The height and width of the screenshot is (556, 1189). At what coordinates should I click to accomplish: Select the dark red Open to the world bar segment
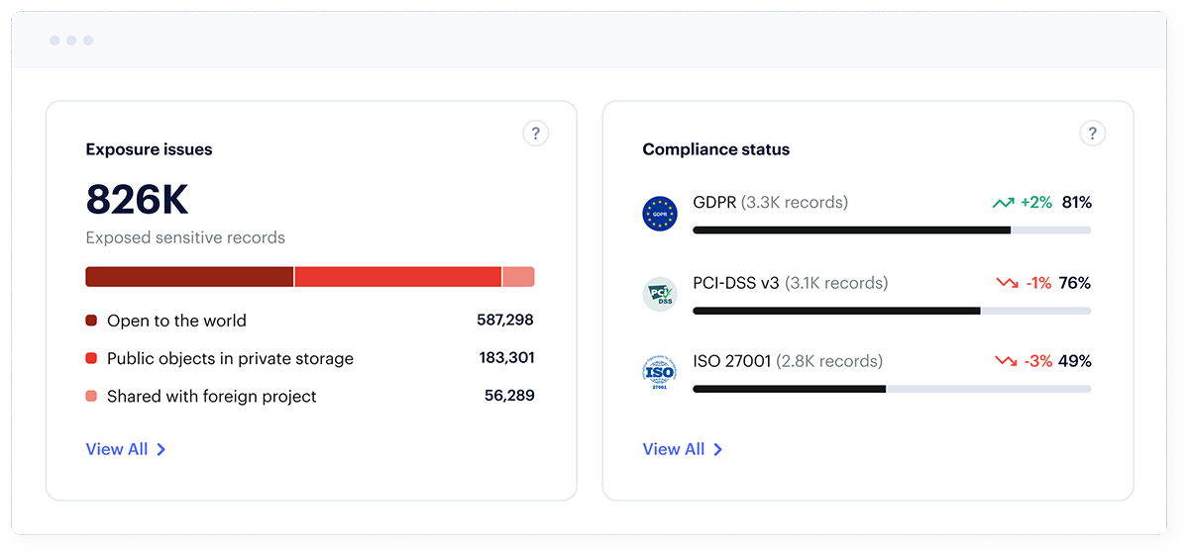point(189,277)
